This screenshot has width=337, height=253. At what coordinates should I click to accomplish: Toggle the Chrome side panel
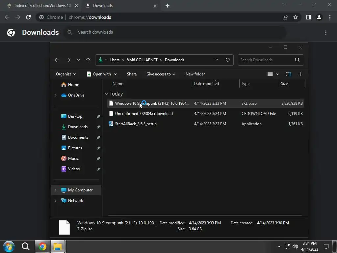click(309, 17)
